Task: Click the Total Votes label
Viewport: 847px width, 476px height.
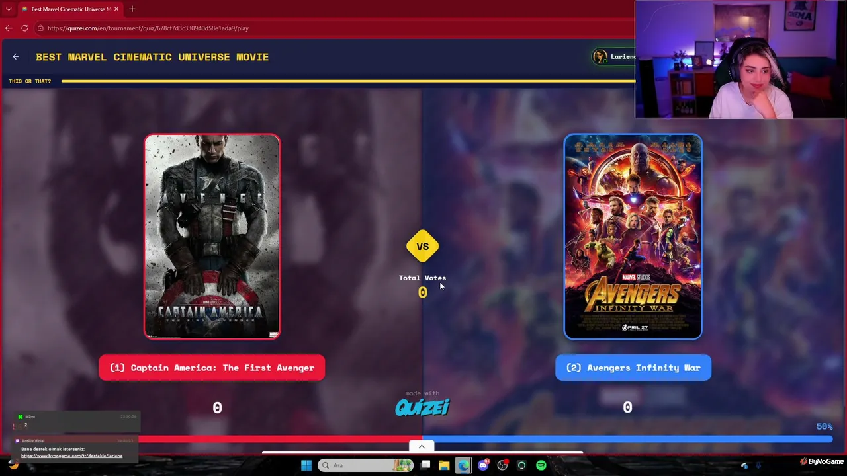Action: 422,278
